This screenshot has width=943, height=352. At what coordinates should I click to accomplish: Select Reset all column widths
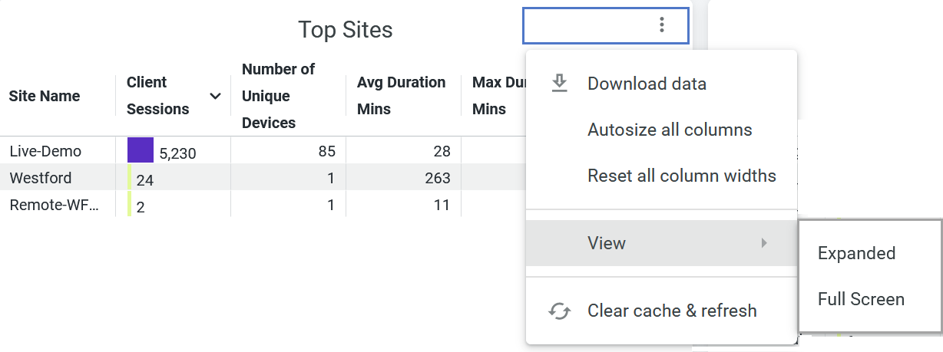tap(681, 176)
